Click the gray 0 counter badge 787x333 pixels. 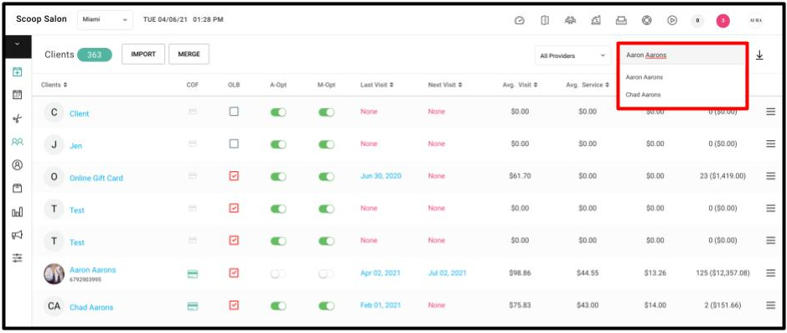pos(697,20)
